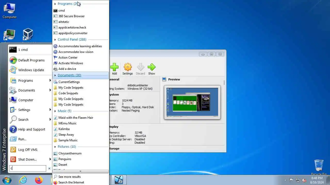Click the VirtualBox VM preview thumbnail
Image resolution: width=330 pixels, height=185 pixels.
192,102
